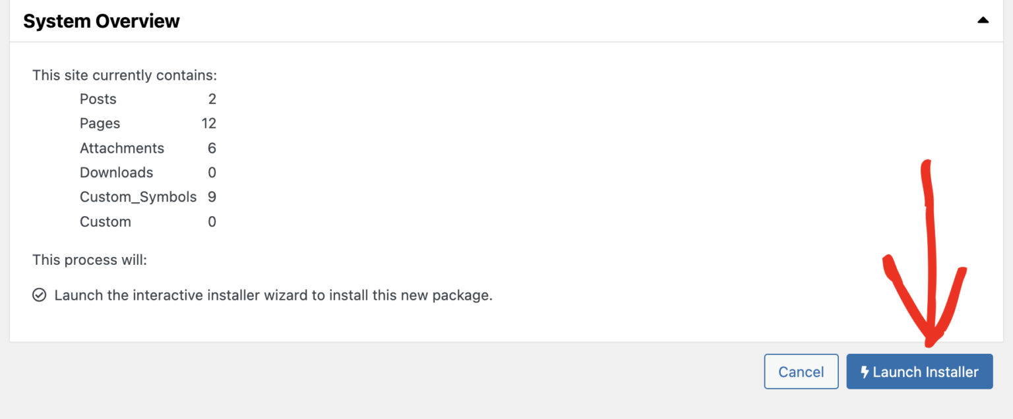Screen dimensions: 1013x419
Task: Click the "This process will" text
Action: (x=89, y=260)
